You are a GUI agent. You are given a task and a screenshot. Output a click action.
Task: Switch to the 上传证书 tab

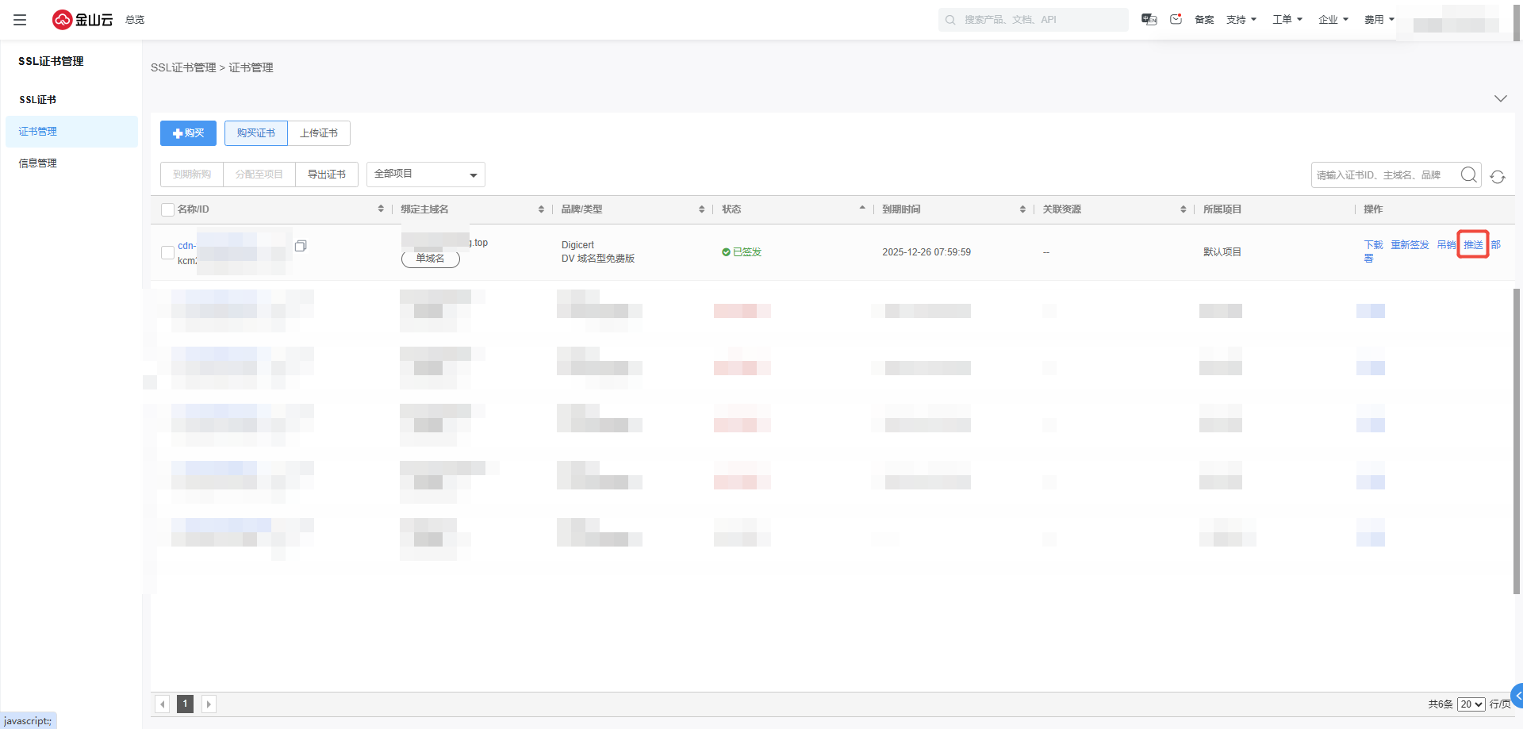pos(319,133)
